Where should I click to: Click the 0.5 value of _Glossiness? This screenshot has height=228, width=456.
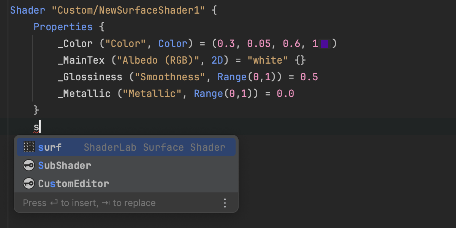(x=309, y=77)
